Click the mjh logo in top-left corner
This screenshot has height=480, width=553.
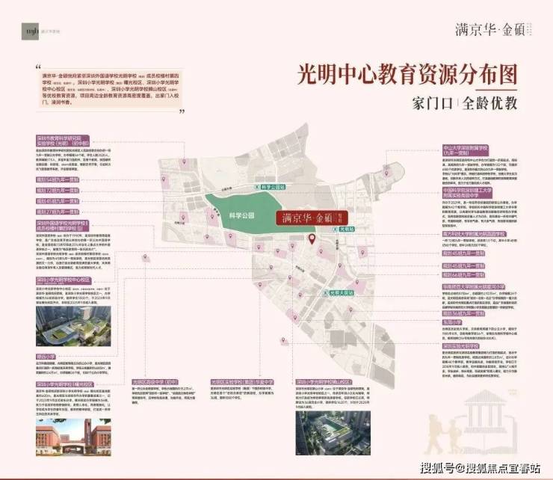tap(31, 31)
